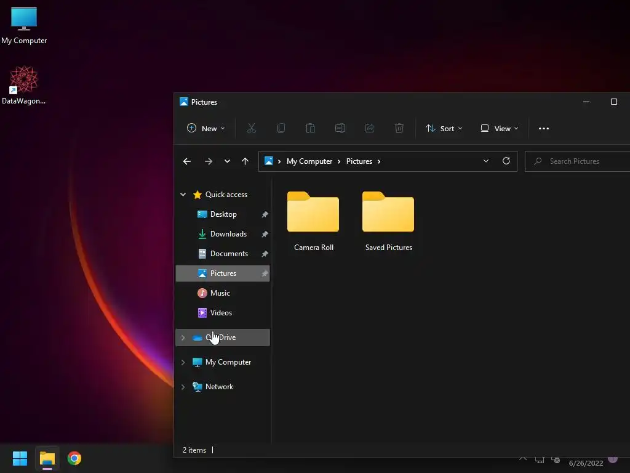Viewport: 630px width, 473px height.
Task: Click the Delete trash can icon
Action: (399, 128)
